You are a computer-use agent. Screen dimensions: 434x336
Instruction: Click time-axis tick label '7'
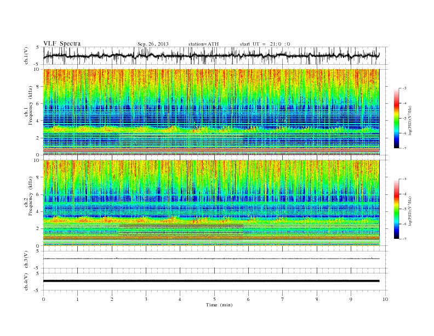(283, 299)
